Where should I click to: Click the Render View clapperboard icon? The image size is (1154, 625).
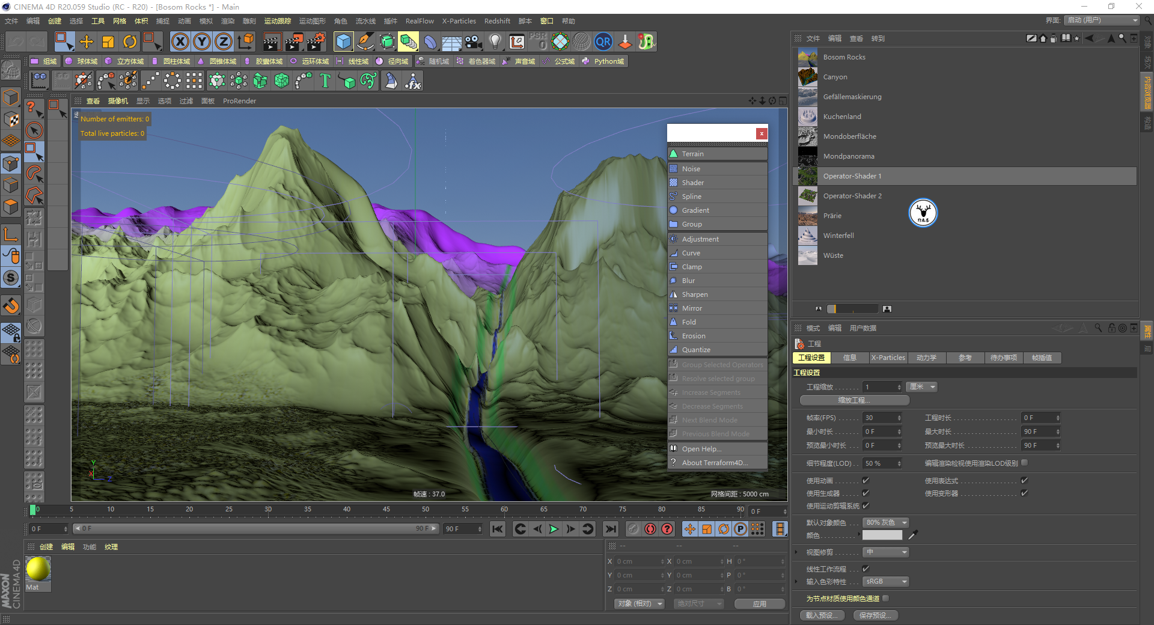[272, 41]
